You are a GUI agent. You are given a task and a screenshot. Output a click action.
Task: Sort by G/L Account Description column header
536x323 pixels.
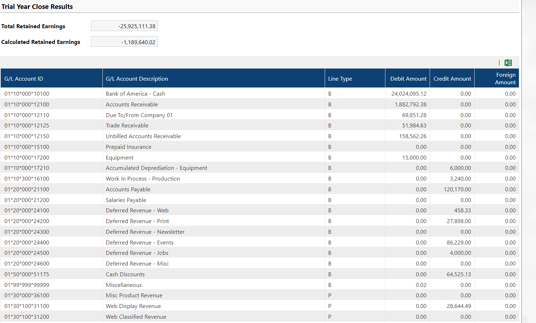[x=137, y=79]
